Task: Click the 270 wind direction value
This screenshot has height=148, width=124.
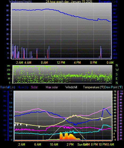Action: click(x=9, y=70)
